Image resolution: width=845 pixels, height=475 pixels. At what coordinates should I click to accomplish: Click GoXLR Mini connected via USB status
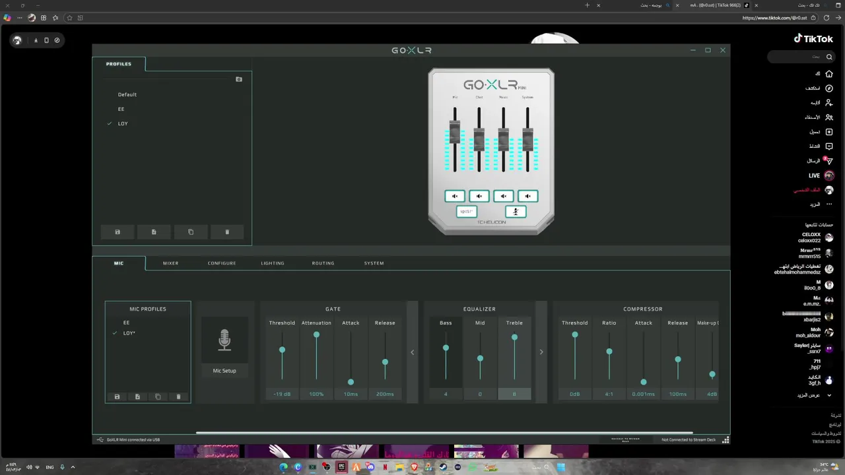(133, 439)
